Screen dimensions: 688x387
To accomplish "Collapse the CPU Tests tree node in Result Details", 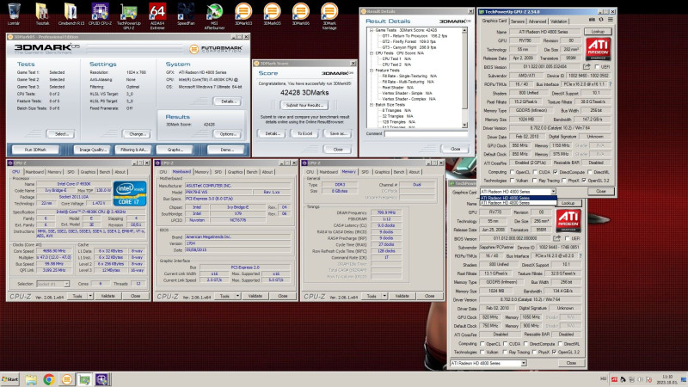I will click(372, 53).
